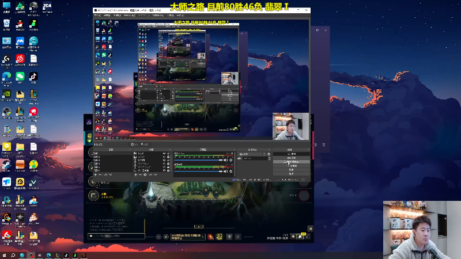This screenshot has height=259, width=461.
Task: Click Start Recording button in OBS Controls
Action: [x=292, y=158]
